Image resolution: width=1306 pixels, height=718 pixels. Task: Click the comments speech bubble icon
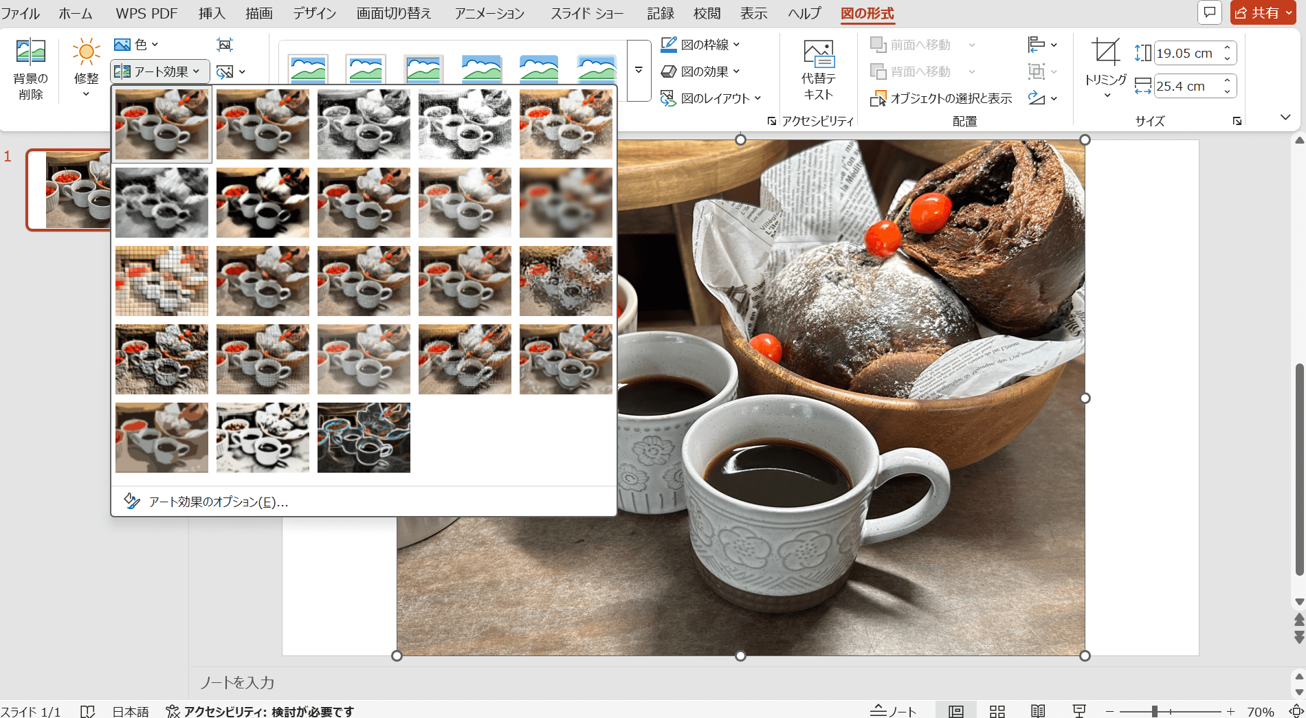click(x=1210, y=12)
